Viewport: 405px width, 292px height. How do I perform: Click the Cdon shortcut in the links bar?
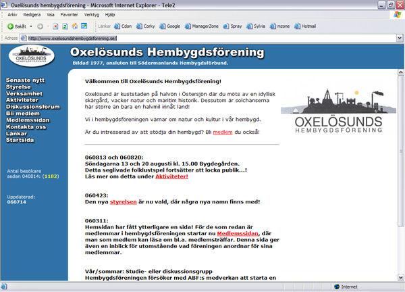click(x=123, y=26)
